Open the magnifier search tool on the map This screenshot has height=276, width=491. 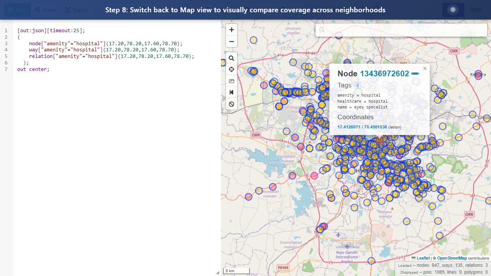click(231, 58)
